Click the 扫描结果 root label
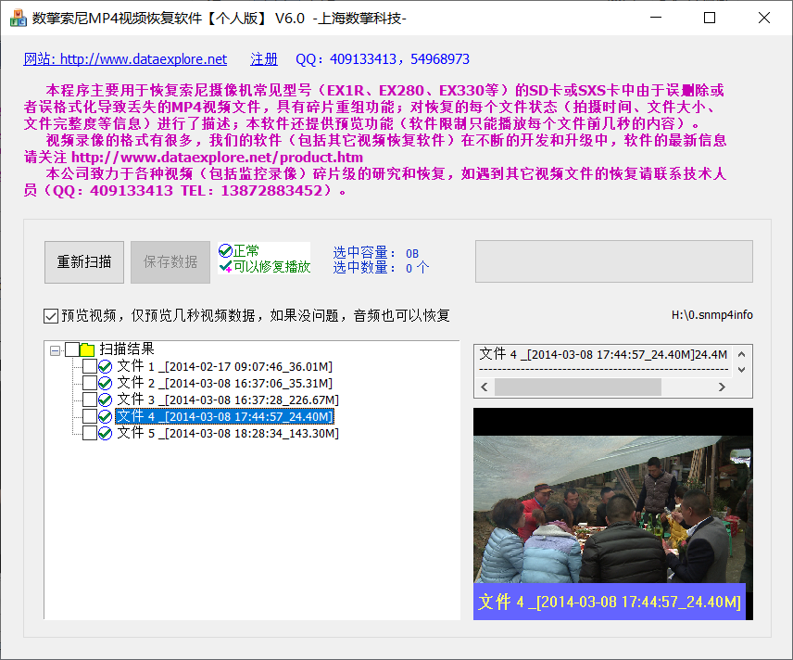 (126, 349)
